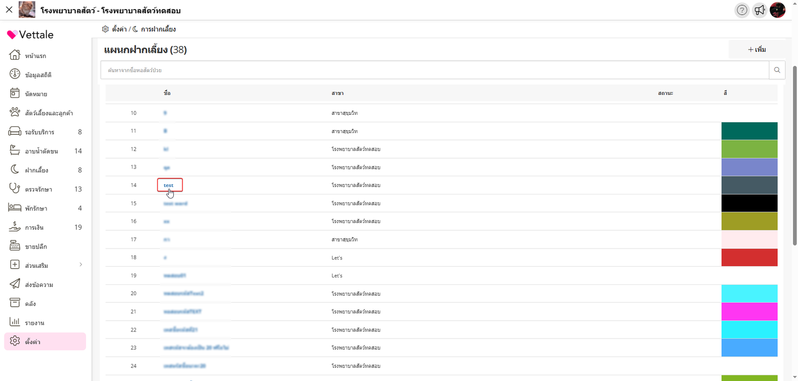Click the red color swatch in row 18

(x=749, y=258)
